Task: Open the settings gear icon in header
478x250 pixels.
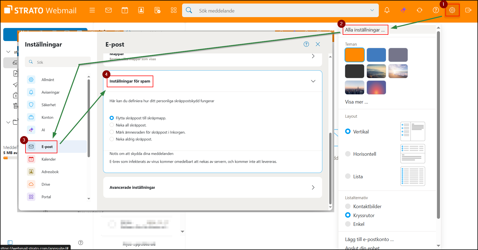Action: 452,10
